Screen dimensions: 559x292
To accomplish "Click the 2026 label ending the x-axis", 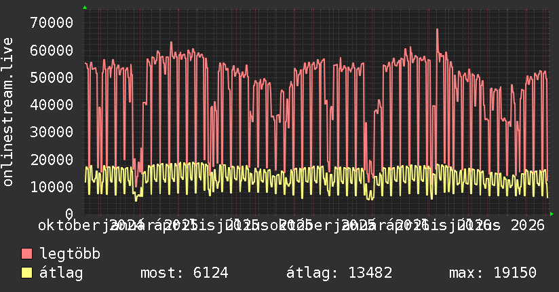I will point(528,226).
